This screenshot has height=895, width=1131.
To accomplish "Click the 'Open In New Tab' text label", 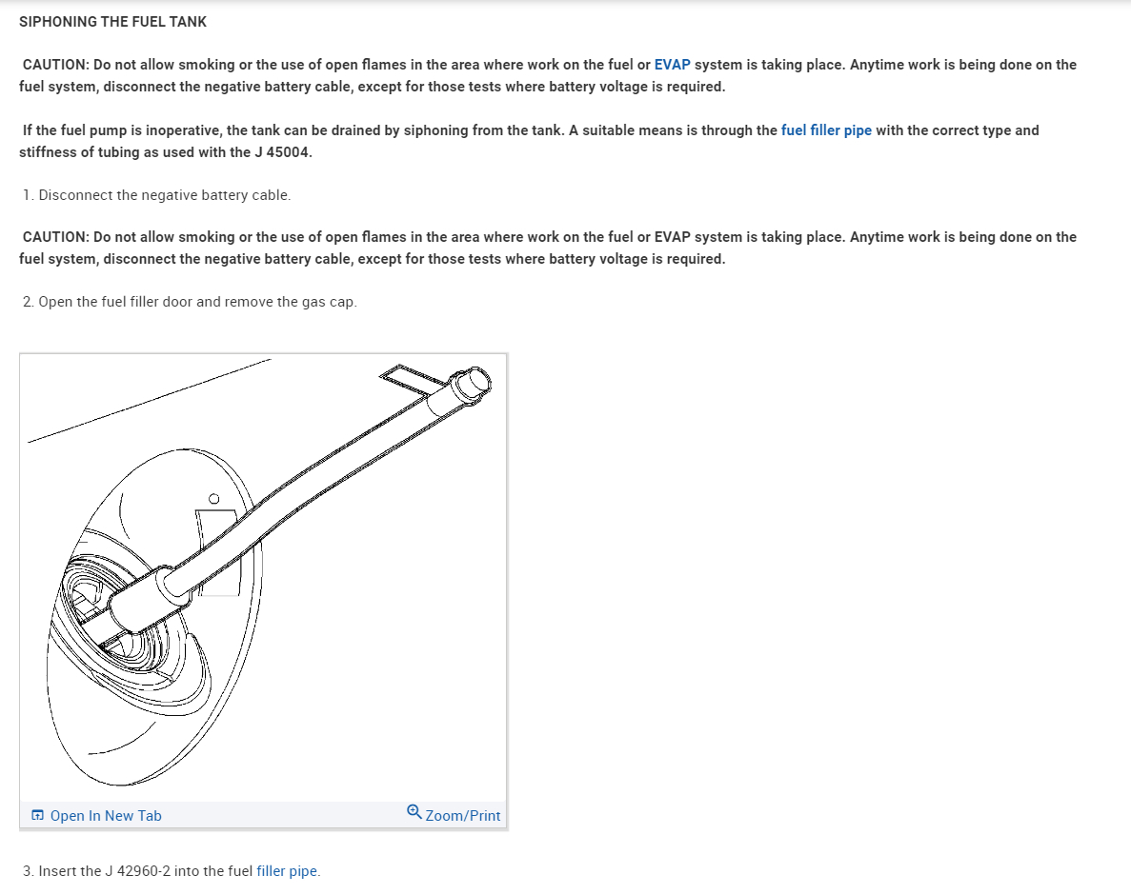I will pyautogui.click(x=106, y=816).
